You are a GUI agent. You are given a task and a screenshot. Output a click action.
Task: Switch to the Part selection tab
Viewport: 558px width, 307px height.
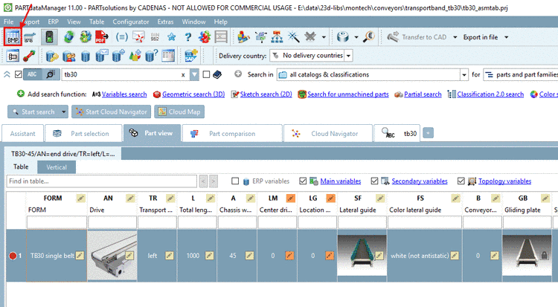[83, 133]
